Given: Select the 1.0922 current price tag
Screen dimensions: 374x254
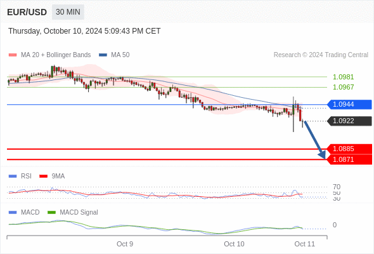Looking at the screenshot, I should pos(349,121).
